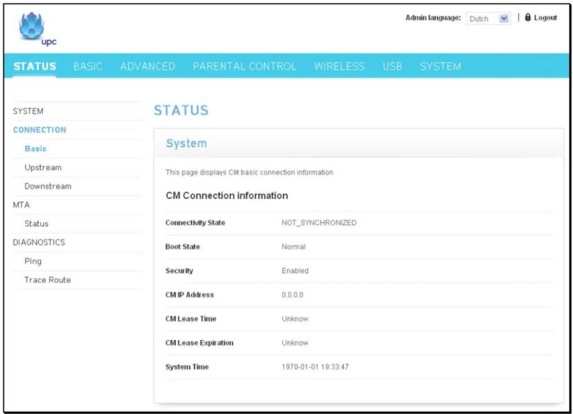Open the Downstream page
Screen dimensions: 573x414
(48, 186)
